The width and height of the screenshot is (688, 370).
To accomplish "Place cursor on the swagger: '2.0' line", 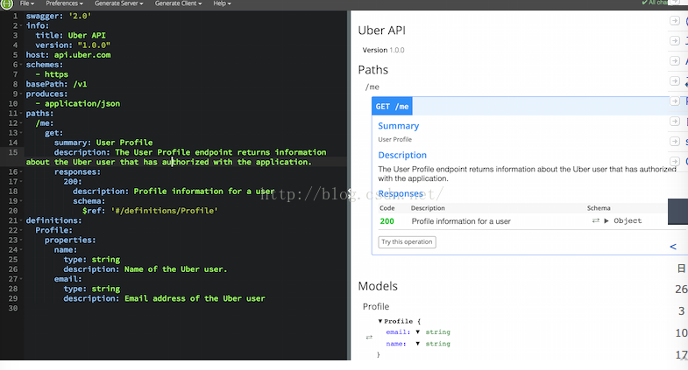I will coord(59,17).
